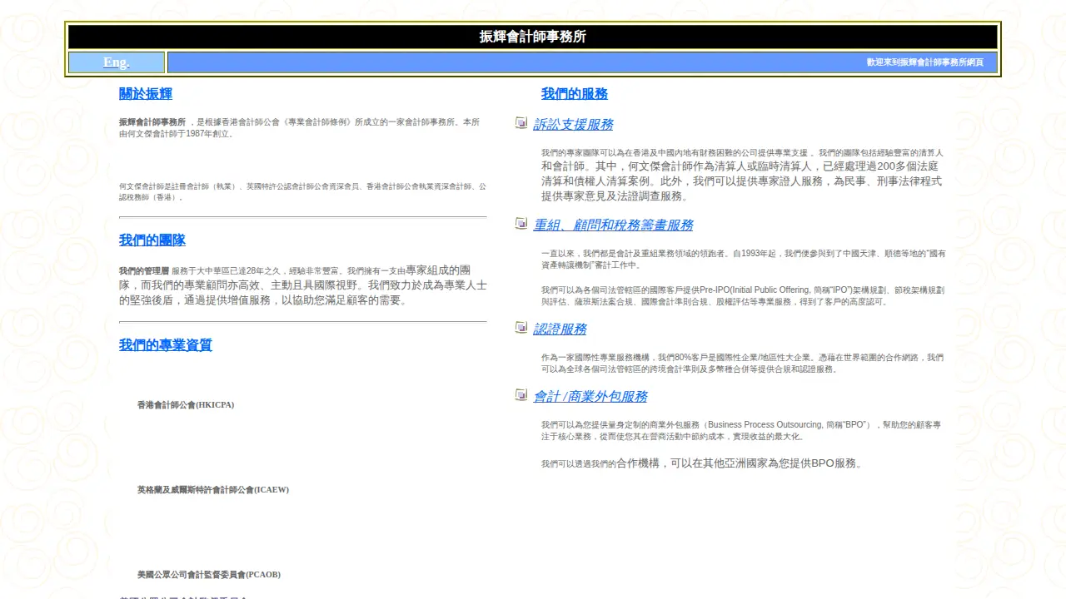Click the paragraph mentioning Business Process Outsourcing
1066x599 pixels.
(743, 431)
